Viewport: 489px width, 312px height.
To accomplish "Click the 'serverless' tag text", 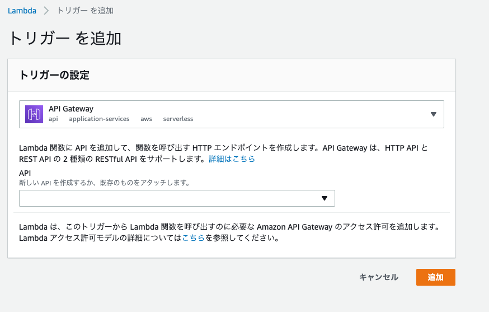I will point(178,119).
